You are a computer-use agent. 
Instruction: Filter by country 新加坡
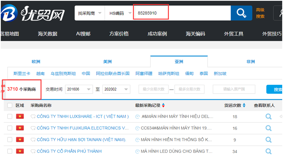click(220, 73)
